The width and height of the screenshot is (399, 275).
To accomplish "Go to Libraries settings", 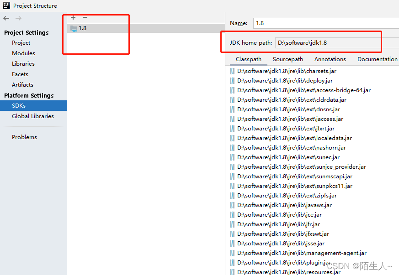I will click(23, 64).
